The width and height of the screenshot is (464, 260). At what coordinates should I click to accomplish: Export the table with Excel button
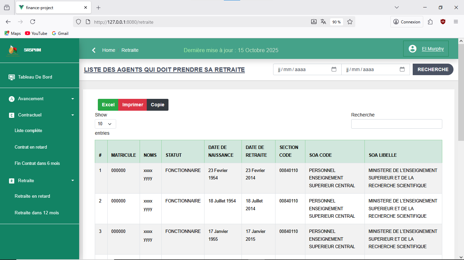pos(108,105)
